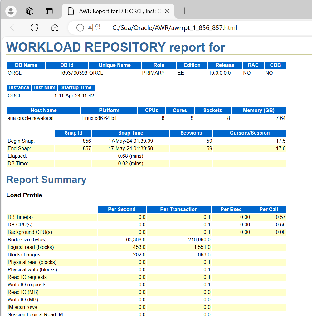This screenshot has height=316, width=312.
Task: Click Begin Snap id 856
Action: coord(87,141)
